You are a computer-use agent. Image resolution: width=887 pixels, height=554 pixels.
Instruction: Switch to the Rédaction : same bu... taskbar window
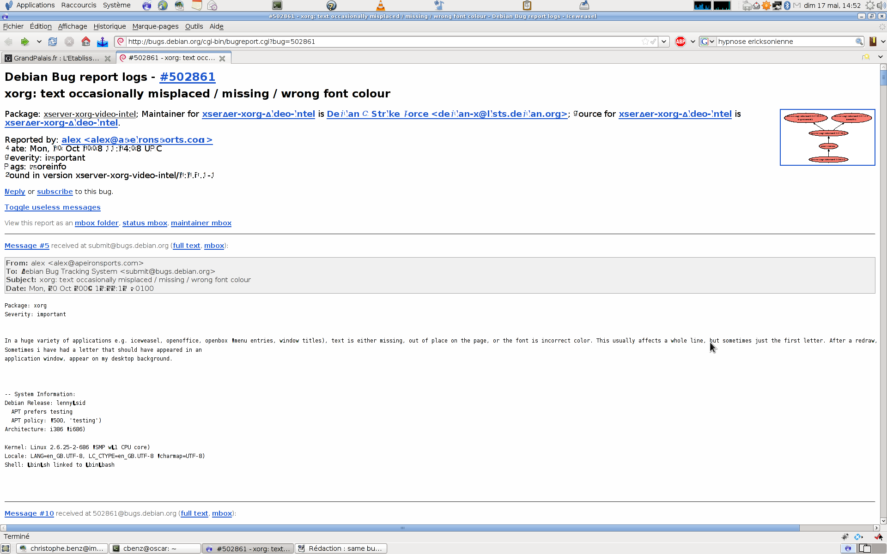point(341,548)
